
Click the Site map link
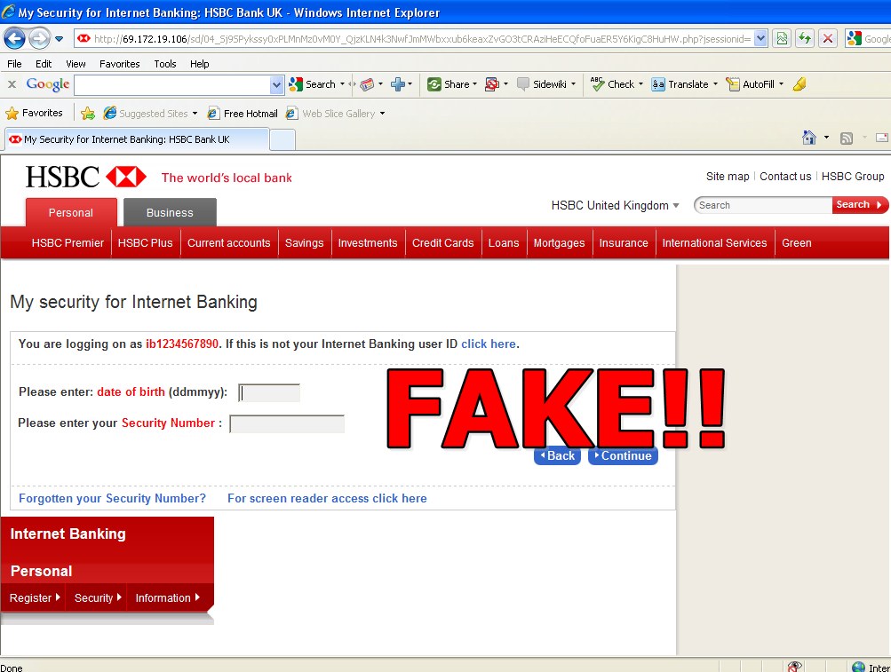[x=728, y=176]
